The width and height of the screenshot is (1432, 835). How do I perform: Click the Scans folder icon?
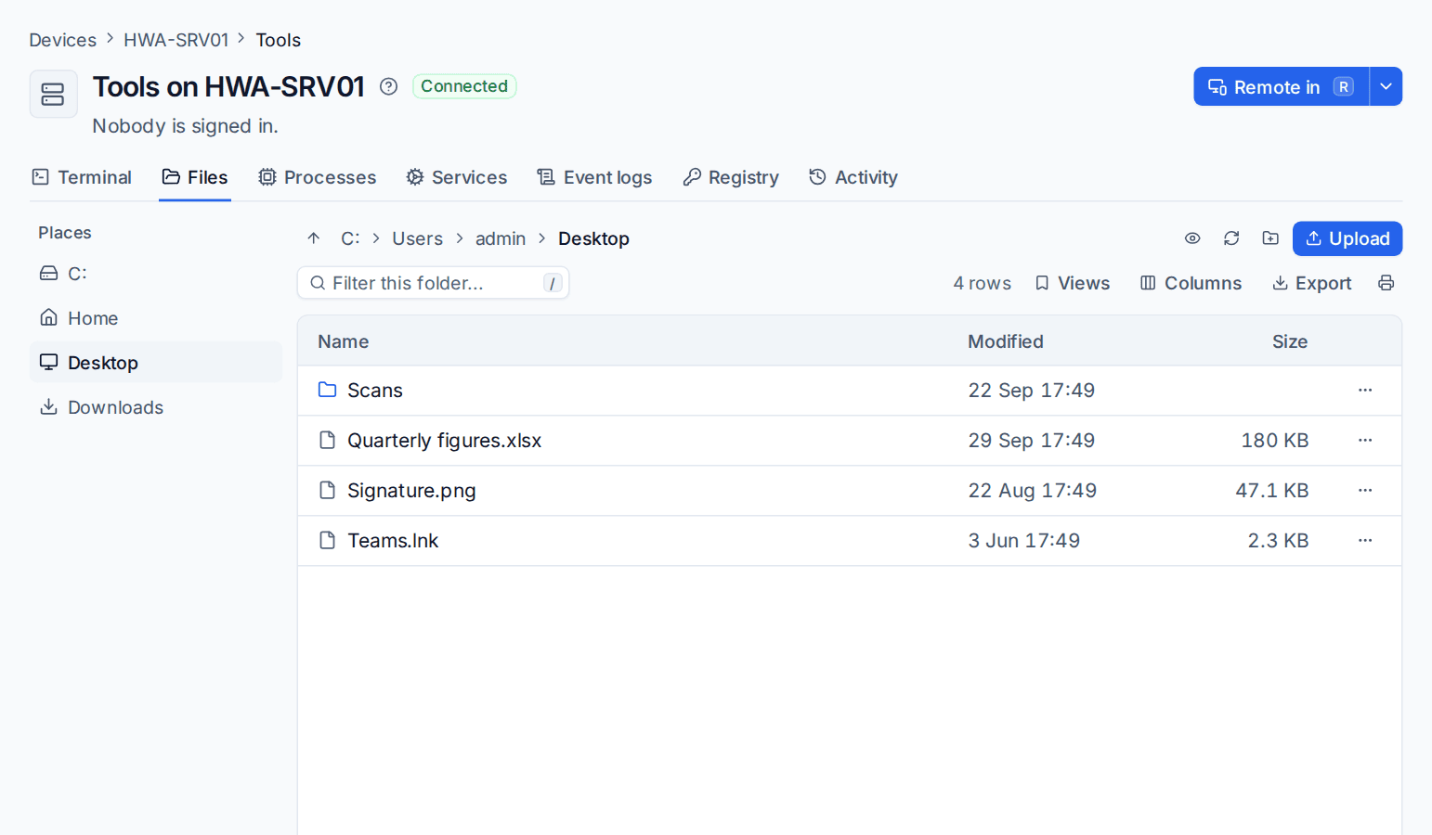click(x=327, y=390)
